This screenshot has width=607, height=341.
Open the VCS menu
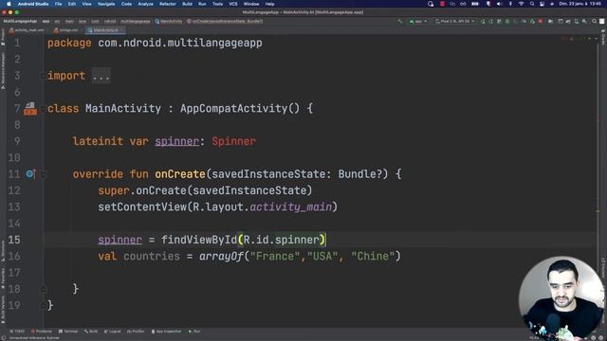(233, 4)
